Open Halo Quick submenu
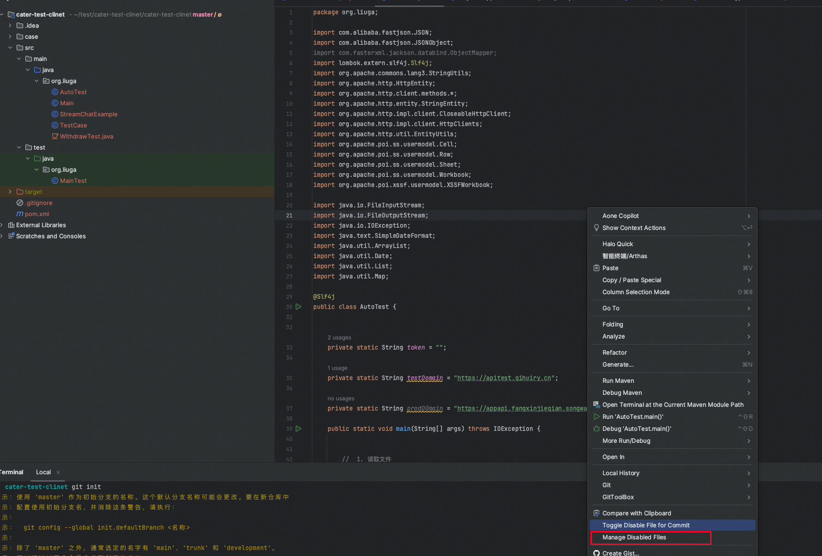 click(673, 244)
